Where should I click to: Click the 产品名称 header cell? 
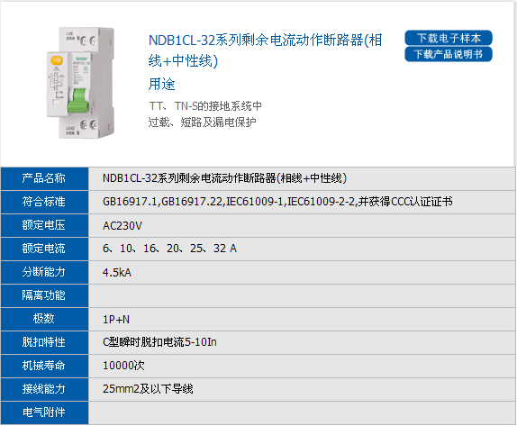[44, 178]
